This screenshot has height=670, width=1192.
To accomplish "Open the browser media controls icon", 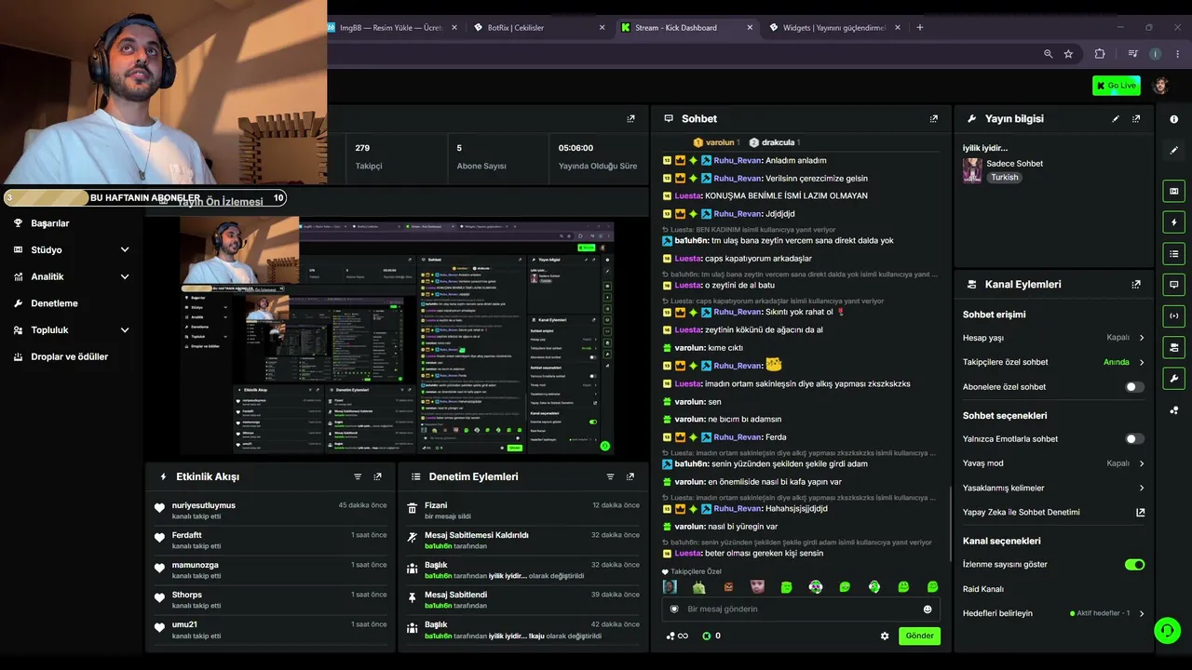I will pyautogui.click(x=1133, y=54).
